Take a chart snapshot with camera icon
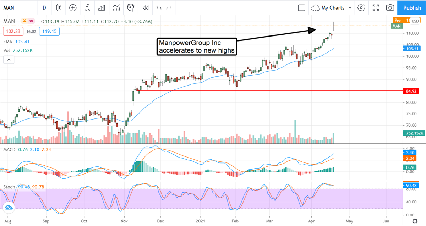This screenshot has width=426, height=226. [x=390, y=7]
